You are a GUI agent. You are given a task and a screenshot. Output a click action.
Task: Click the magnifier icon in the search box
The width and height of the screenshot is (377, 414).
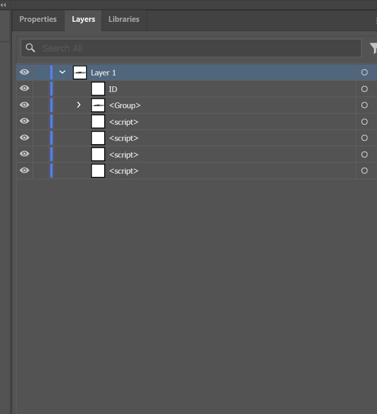(30, 48)
